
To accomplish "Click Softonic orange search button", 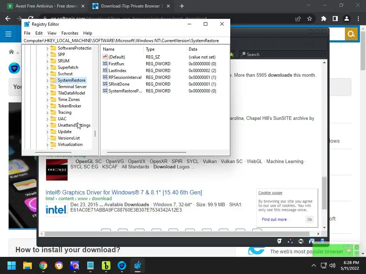I will point(351,34).
